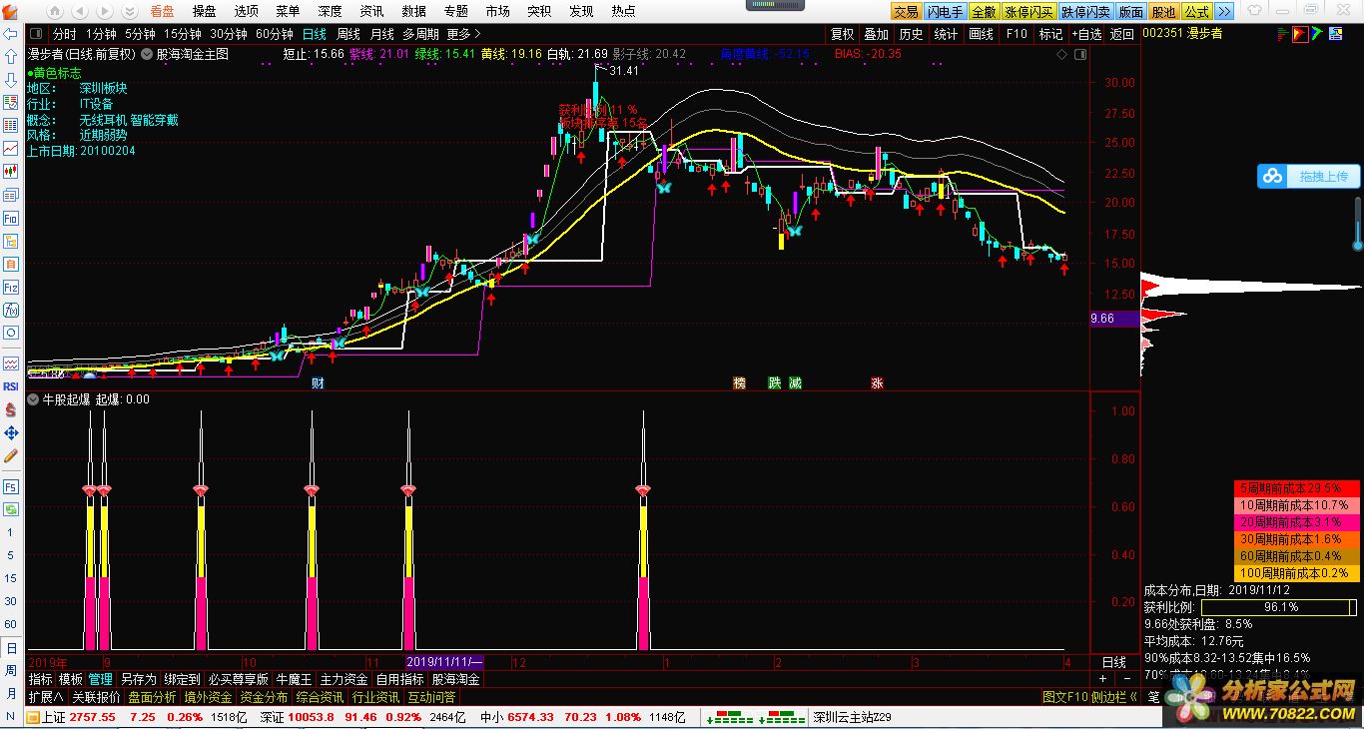Screen dimensions: 1364x729
Task: Toggle the panel icon left of 分时
Action: click(37, 34)
